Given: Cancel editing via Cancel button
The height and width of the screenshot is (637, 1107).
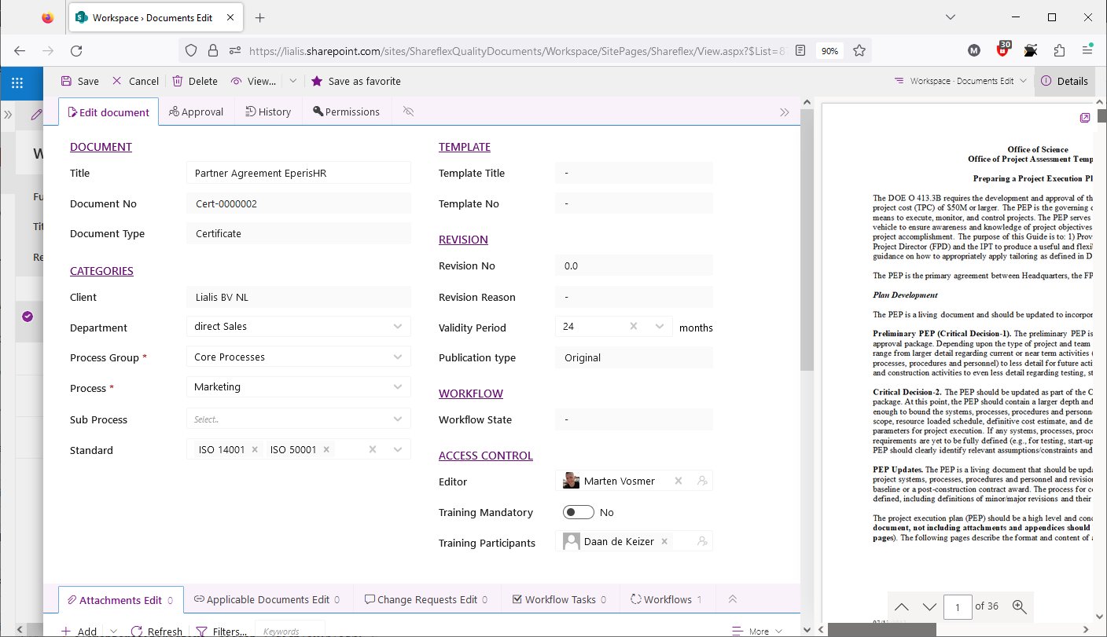Looking at the screenshot, I should point(135,81).
